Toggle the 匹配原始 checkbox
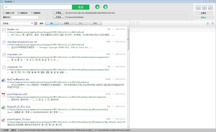 [32, 13]
